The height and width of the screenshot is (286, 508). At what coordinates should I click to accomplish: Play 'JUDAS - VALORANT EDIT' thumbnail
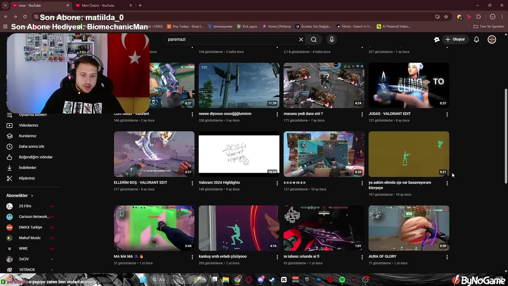point(409,85)
